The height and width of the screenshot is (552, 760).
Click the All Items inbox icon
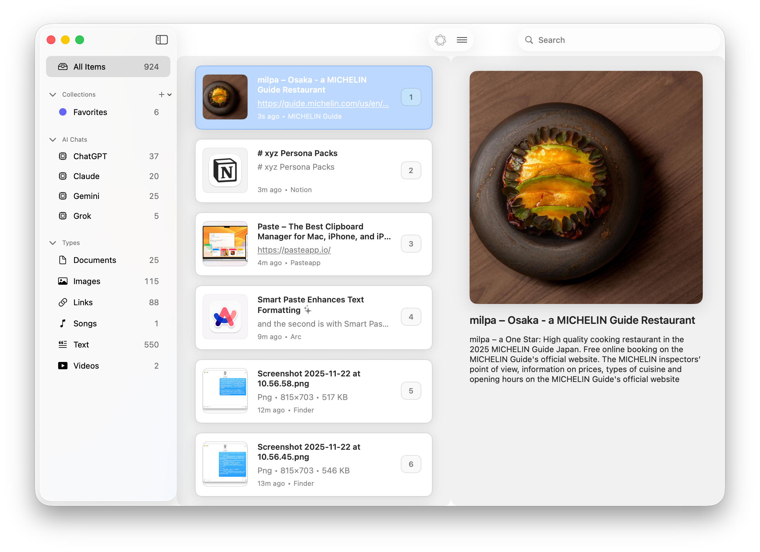click(63, 66)
